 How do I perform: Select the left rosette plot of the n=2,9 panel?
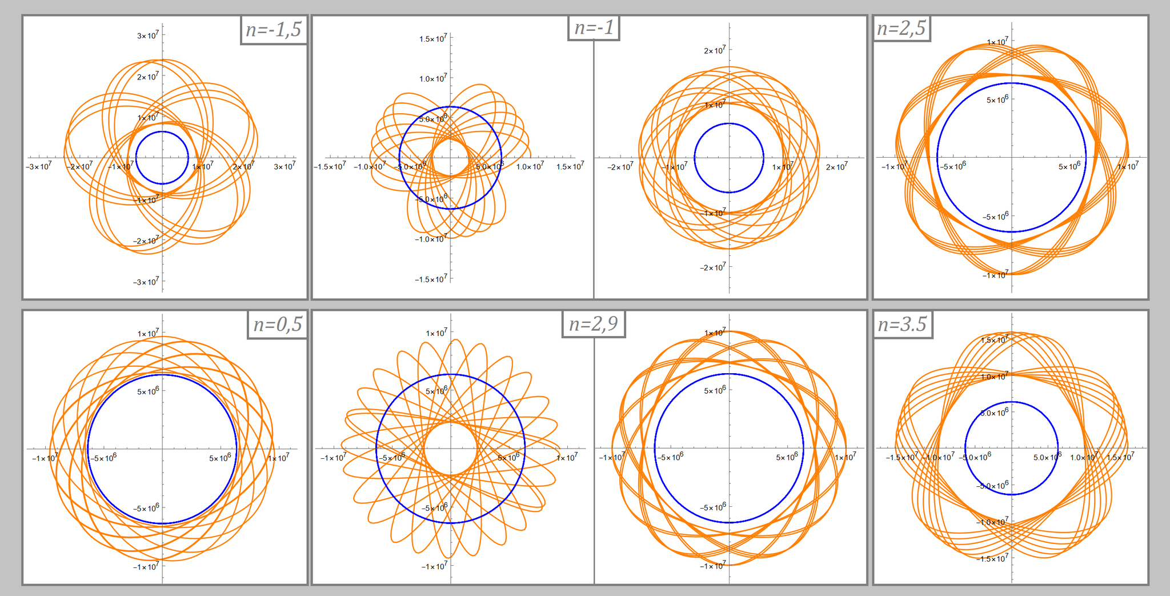451,449
